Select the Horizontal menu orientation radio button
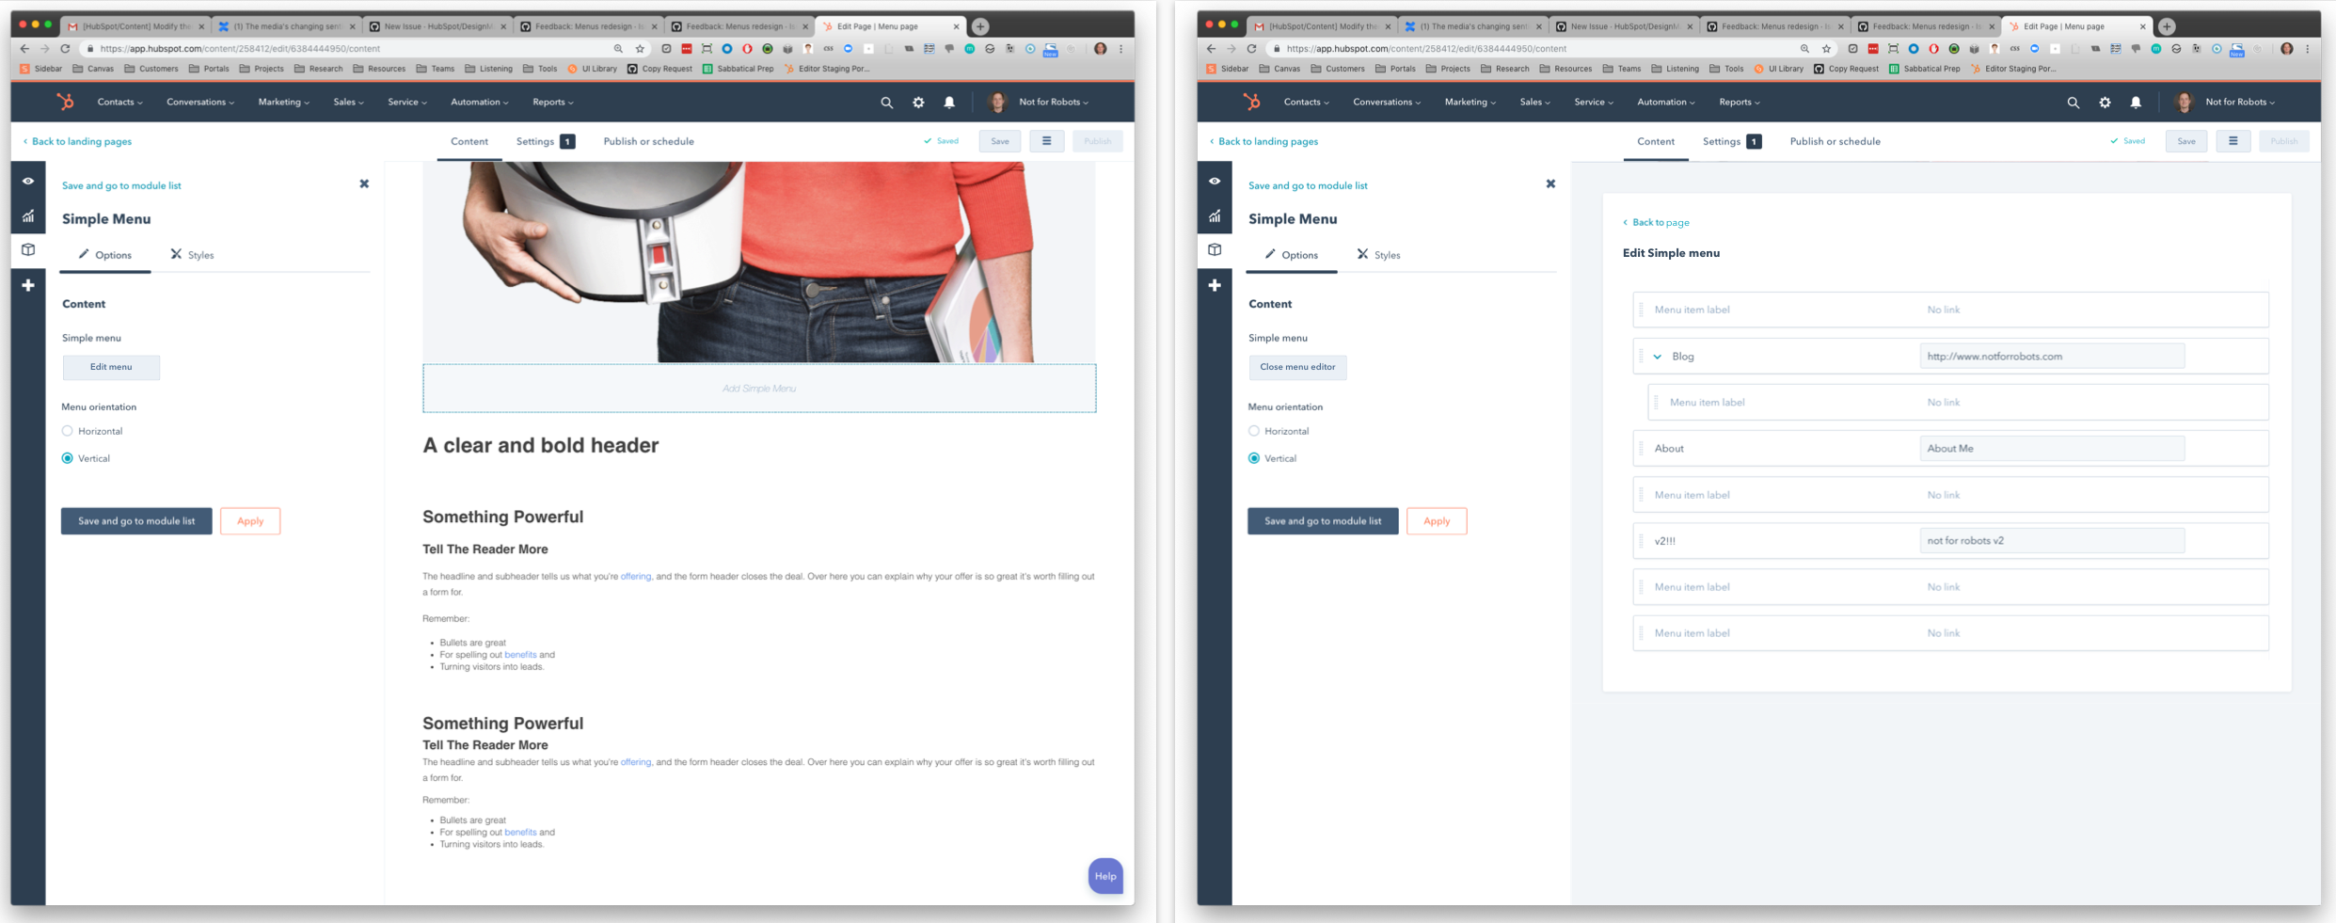The image size is (2336, 923). pyautogui.click(x=67, y=430)
